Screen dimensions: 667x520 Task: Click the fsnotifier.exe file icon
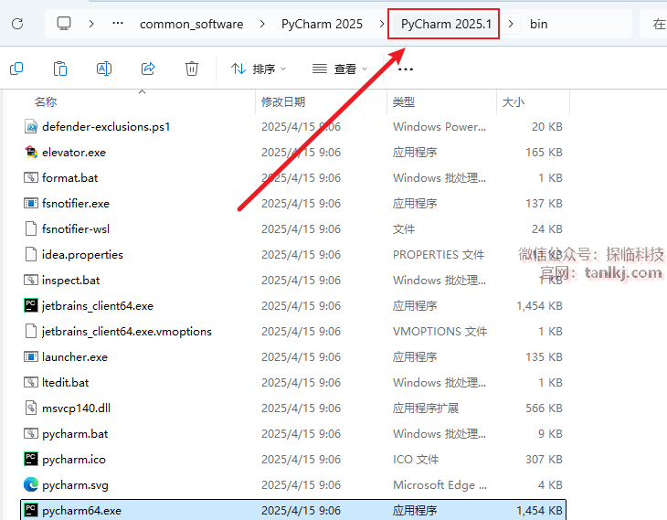[31, 204]
